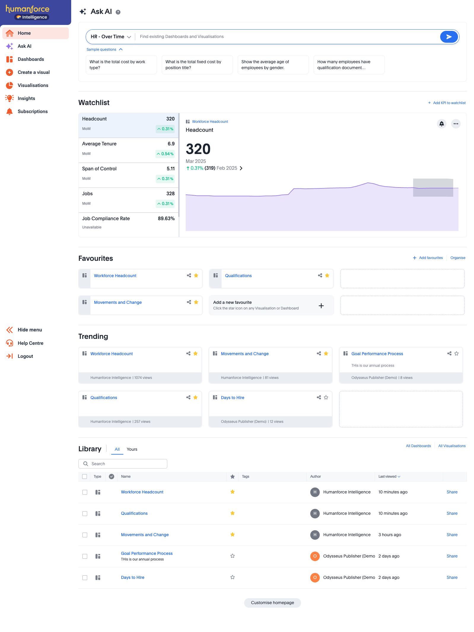Open Ask AI from the sidebar
474x632 pixels.
point(36,46)
